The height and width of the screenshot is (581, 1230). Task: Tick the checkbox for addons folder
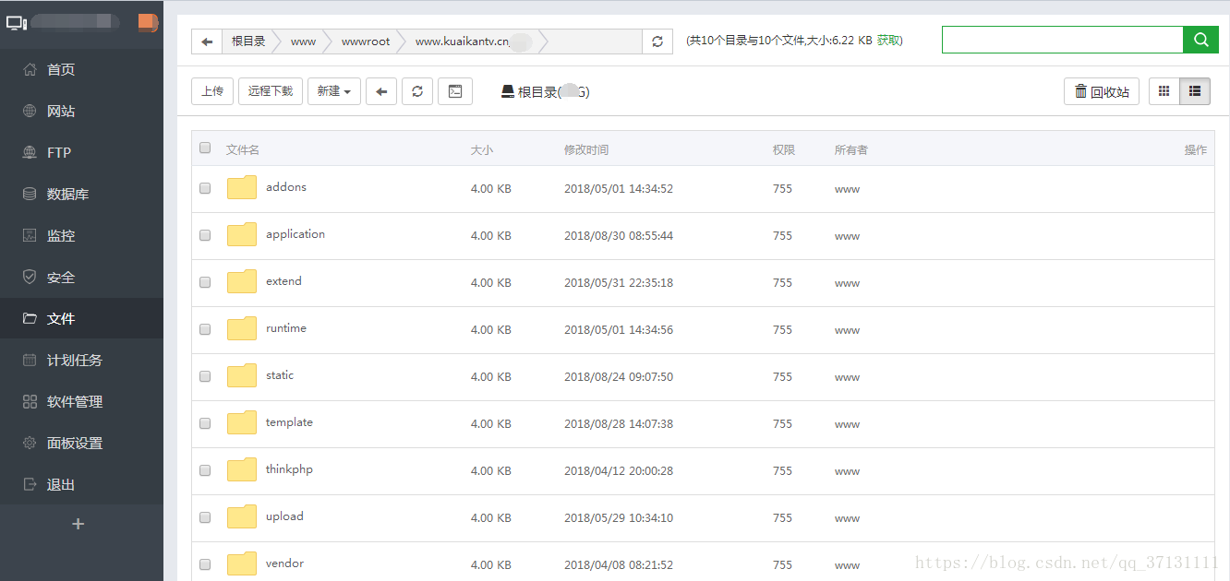tap(205, 188)
